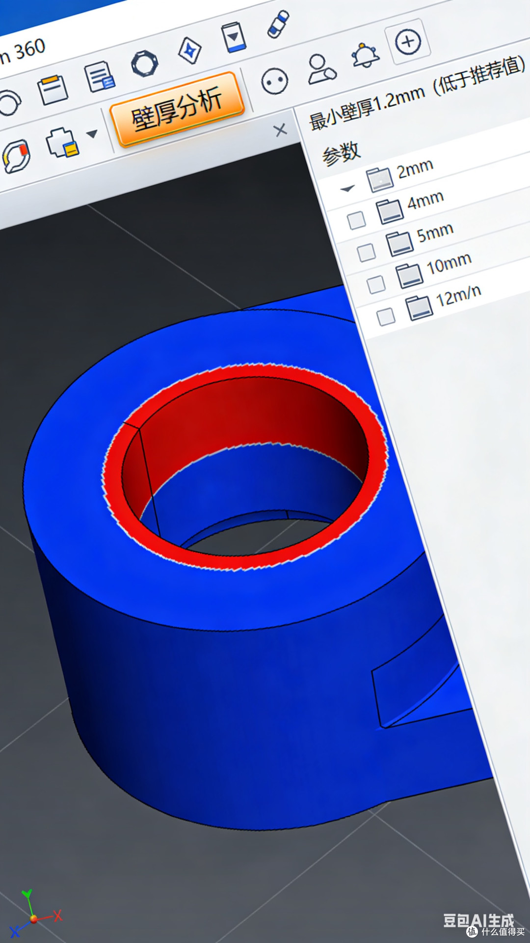Select the ring tool with red highlight
The height and width of the screenshot is (943, 530).
[16, 156]
